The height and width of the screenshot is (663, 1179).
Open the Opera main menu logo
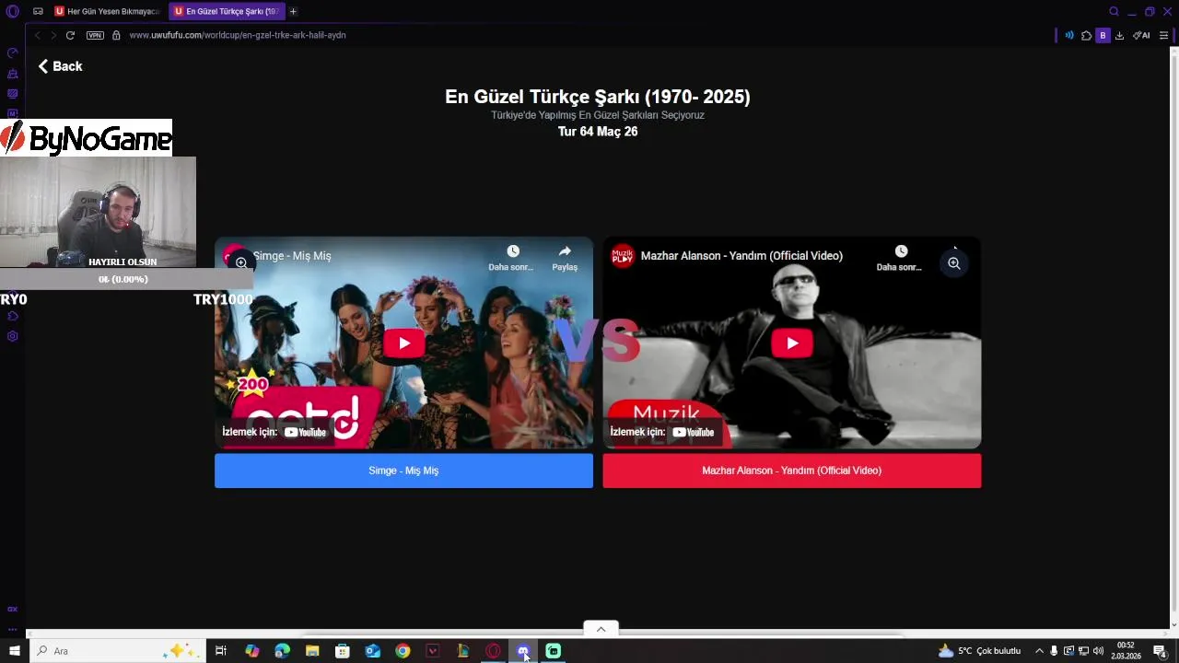click(13, 12)
